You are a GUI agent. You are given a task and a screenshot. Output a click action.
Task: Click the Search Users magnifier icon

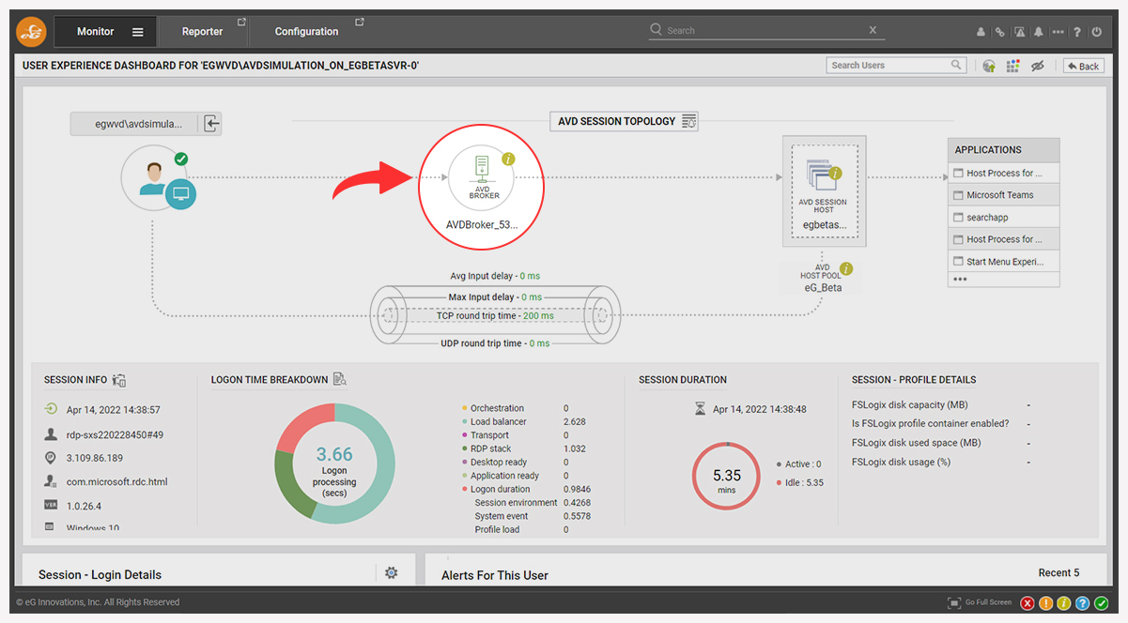click(x=957, y=66)
